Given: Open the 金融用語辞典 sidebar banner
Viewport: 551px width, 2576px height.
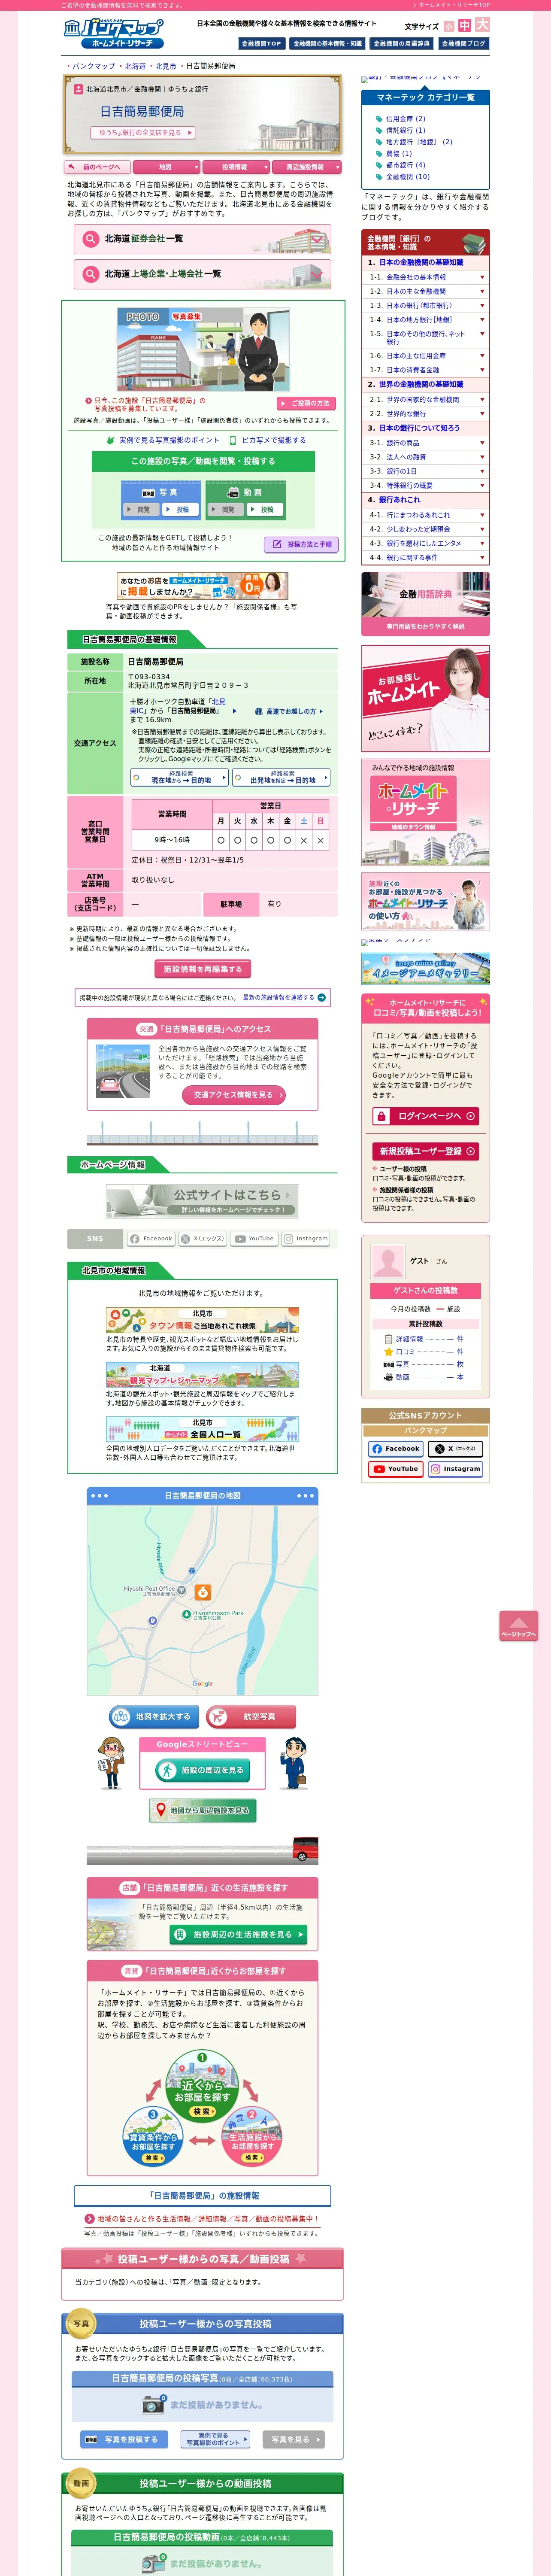Looking at the screenshot, I should pos(426,603).
